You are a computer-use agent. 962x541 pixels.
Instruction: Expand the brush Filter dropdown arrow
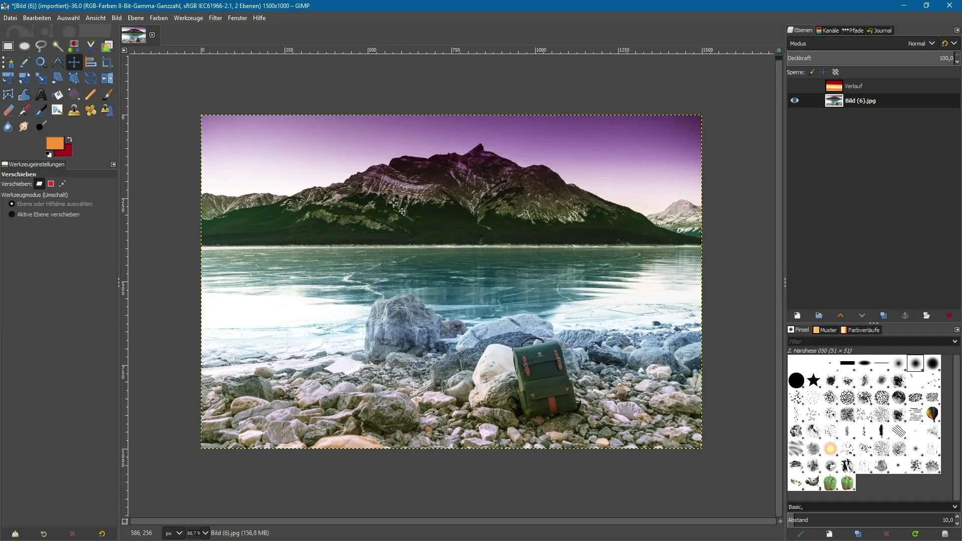point(955,341)
